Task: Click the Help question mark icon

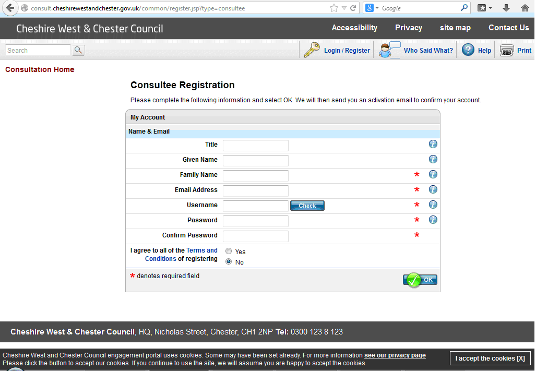Action: [x=468, y=50]
